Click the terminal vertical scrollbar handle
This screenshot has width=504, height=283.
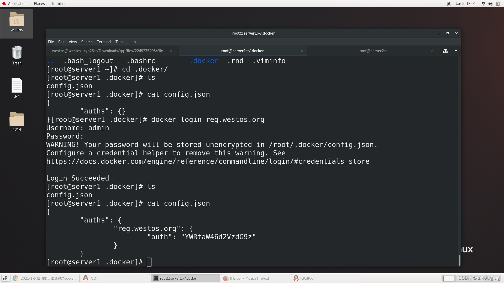460,260
